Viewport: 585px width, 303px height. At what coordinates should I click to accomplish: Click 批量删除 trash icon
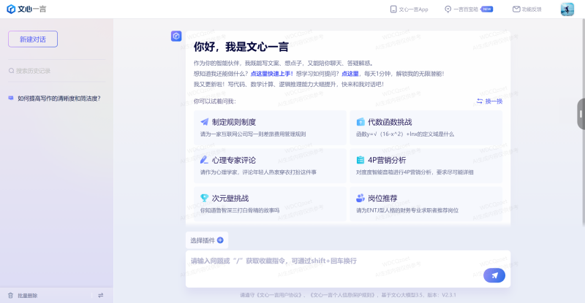[10, 296]
